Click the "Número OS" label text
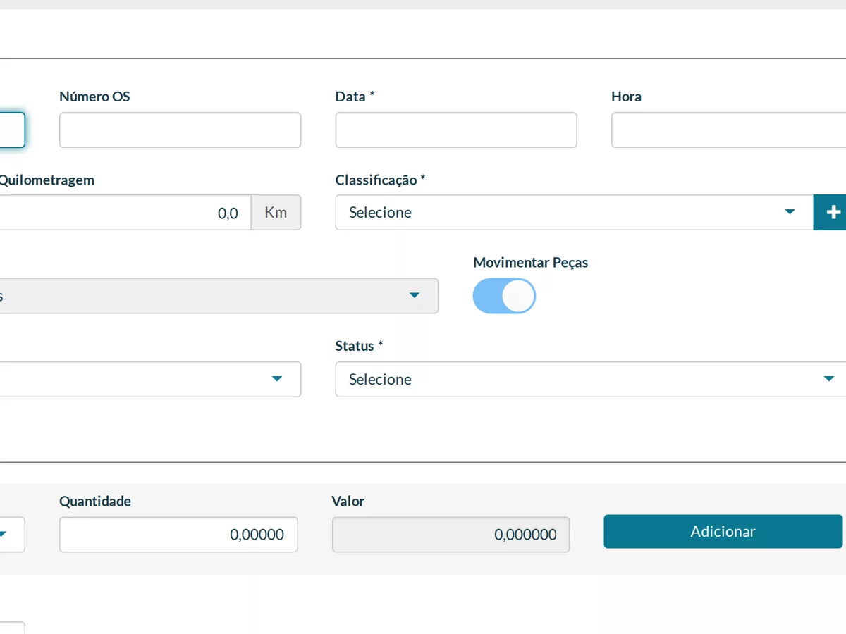The height and width of the screenshot is (634, 846). (94, 97)
